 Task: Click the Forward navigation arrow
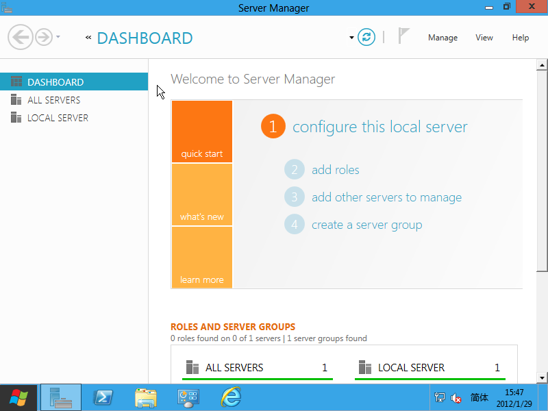coord(44,37)
